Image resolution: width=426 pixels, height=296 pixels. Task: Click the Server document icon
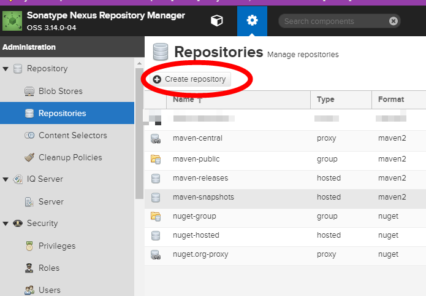click(x=29, y=202)
